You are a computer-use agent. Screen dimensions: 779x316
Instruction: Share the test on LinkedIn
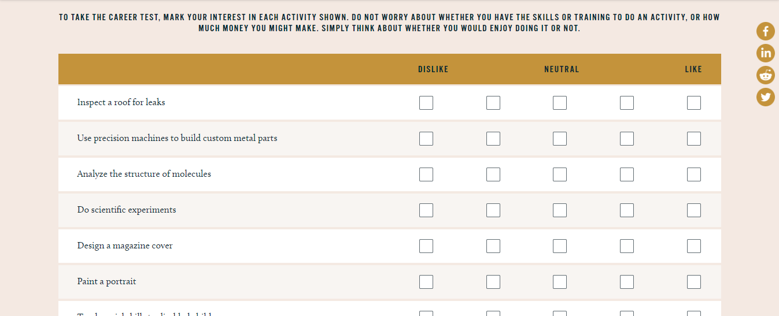765,53
